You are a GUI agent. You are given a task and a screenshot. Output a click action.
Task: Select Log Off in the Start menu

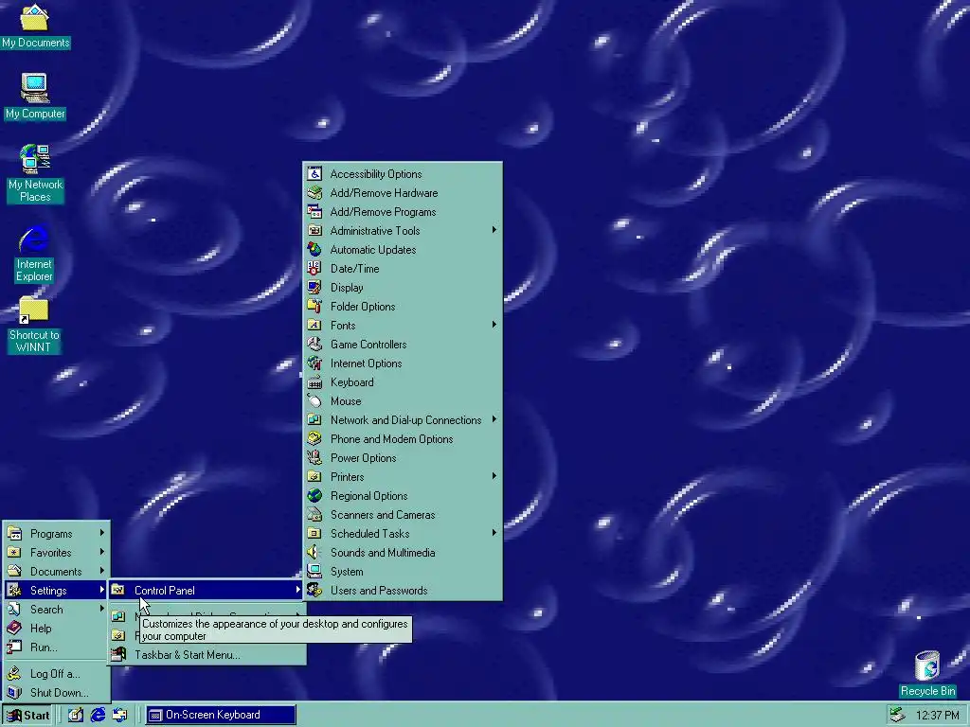point(56,674)
